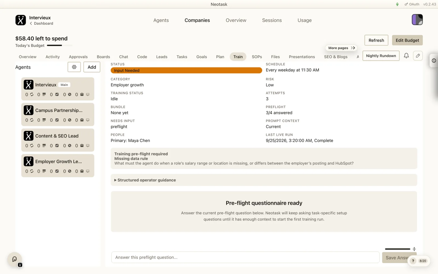Open the user avatar in top right
This screenshot has height=274, width=438.
[417, 20]
